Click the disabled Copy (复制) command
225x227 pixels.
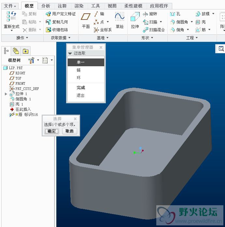click(29, 14)
